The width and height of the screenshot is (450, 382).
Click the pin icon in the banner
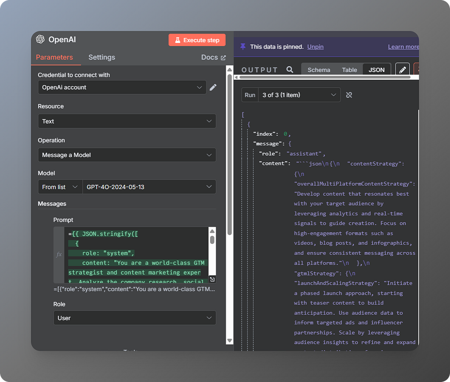(x=243, y=46)
